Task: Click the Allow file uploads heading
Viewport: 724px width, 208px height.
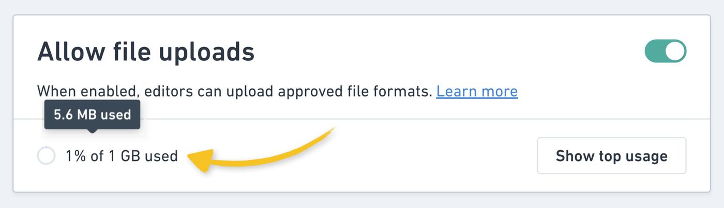Action: 146,52
